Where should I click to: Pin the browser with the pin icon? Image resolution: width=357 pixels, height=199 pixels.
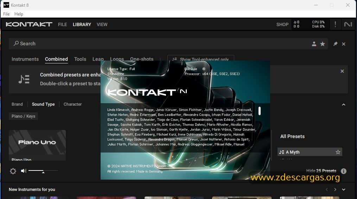pyautogui.click(x=335, y=44)
